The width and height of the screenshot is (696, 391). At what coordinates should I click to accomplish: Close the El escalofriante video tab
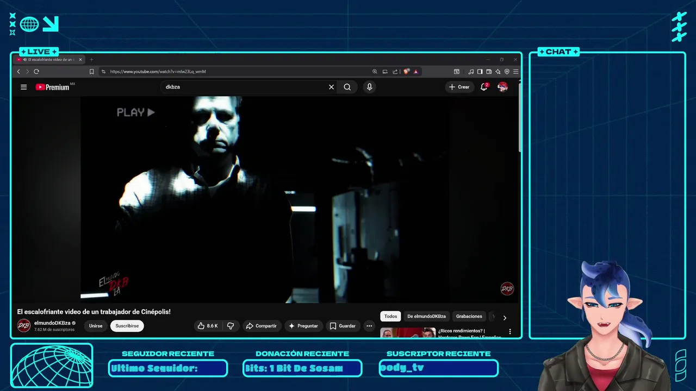click(x=80, y=60)
